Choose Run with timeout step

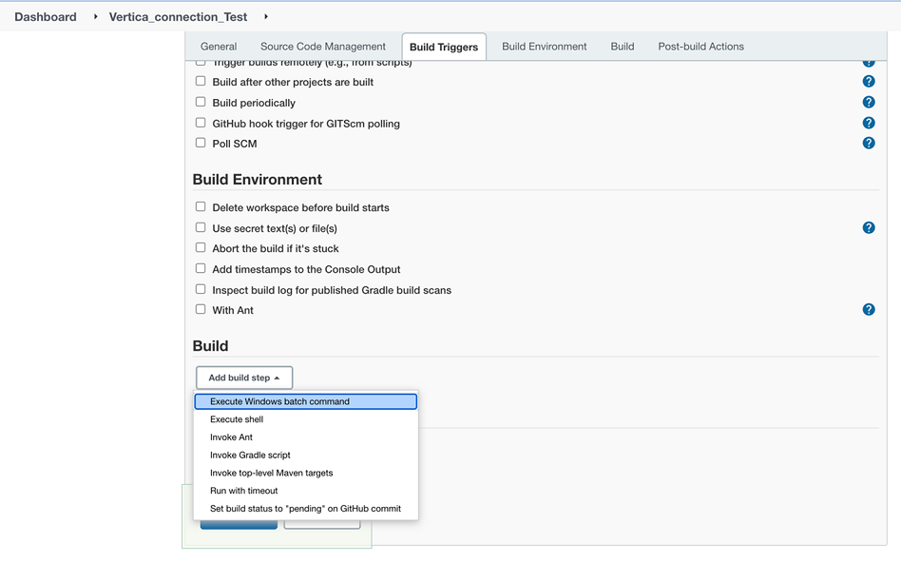point(306,491)
